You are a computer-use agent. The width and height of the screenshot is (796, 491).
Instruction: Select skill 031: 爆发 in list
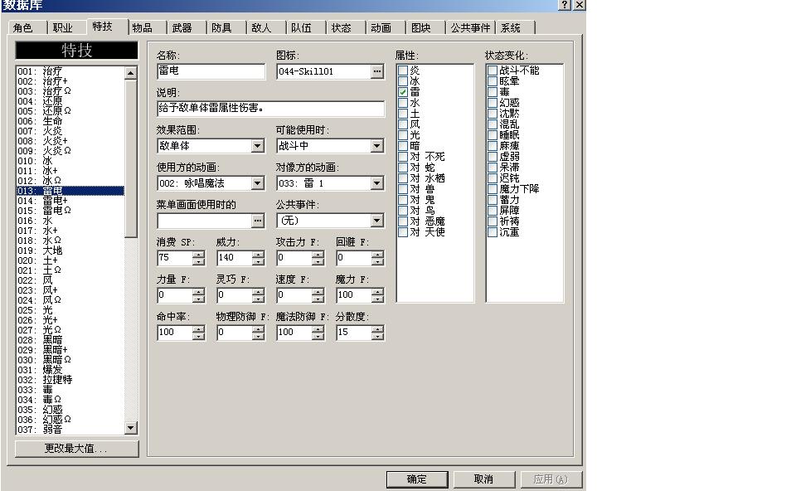pos(70,370)
